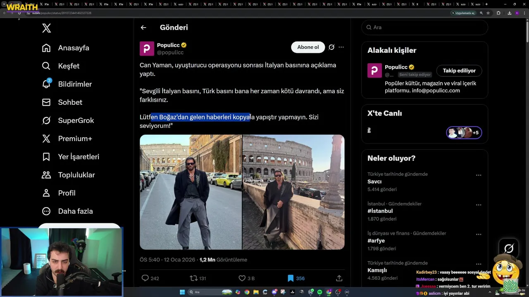529x297 pixels.
Task: Open Daha fazla menu
Action: tap(67, 211)
